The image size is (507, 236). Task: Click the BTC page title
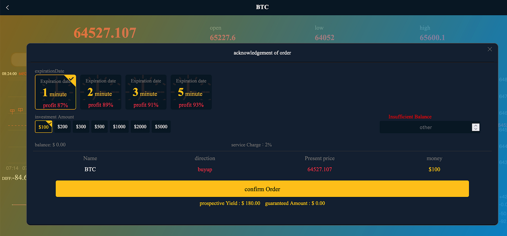pyautogui.click(x=262, y=7)
